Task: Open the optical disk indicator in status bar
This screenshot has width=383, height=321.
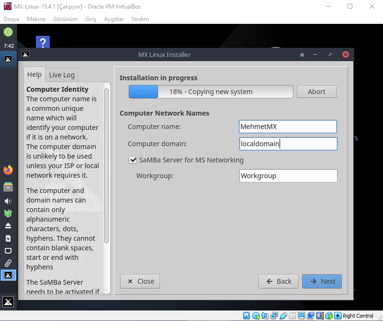Action: (256, 316)
